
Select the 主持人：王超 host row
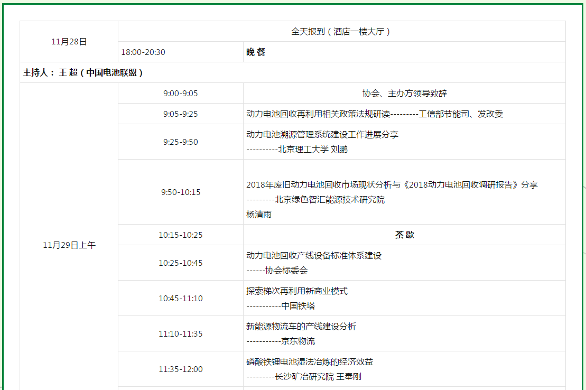83,72
